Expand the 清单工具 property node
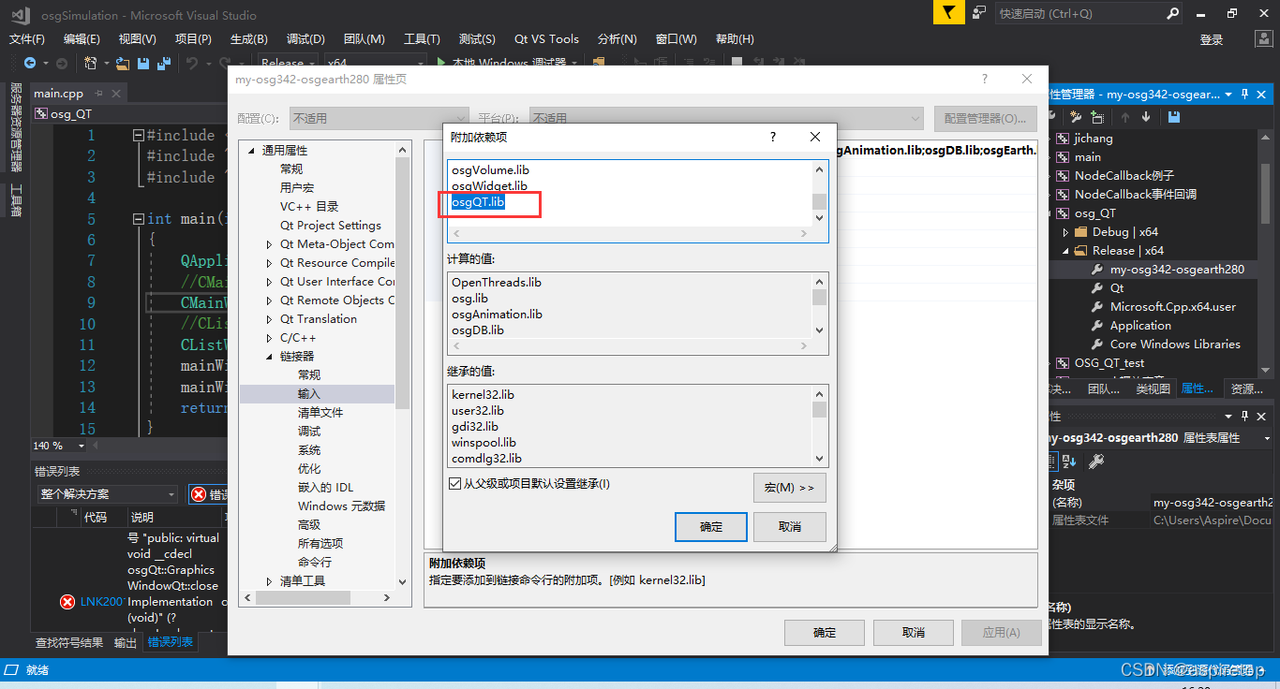Image resolution: width=1280 pixels, height=689 pixels. (270, 581)
